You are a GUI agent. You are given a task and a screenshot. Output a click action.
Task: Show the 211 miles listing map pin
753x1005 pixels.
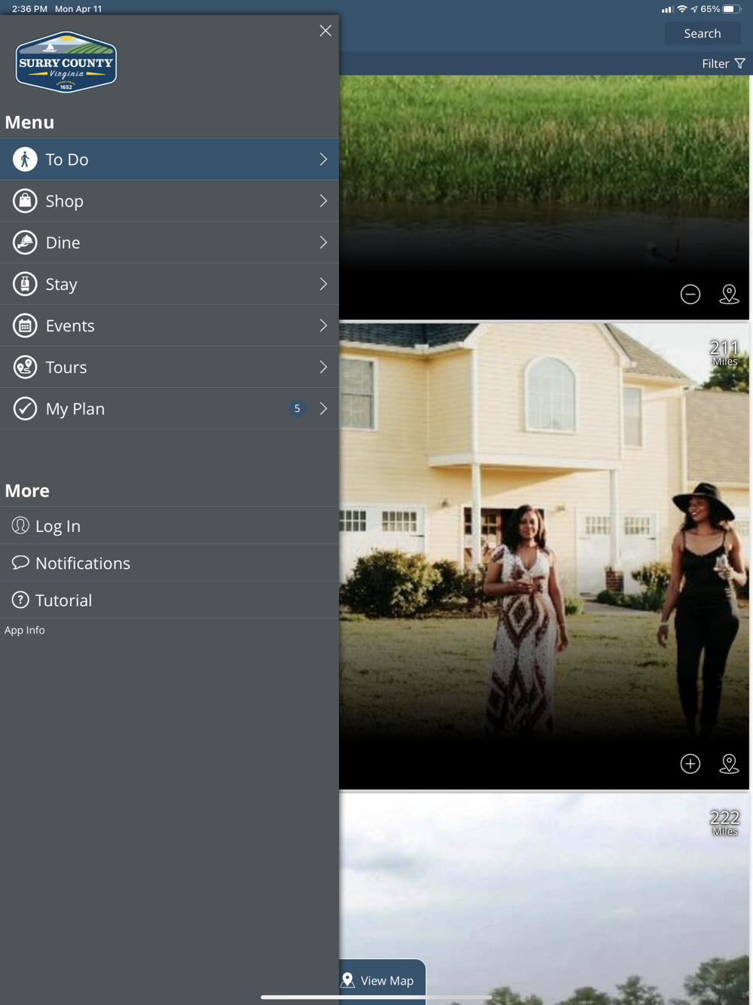[x=729, y=763]
